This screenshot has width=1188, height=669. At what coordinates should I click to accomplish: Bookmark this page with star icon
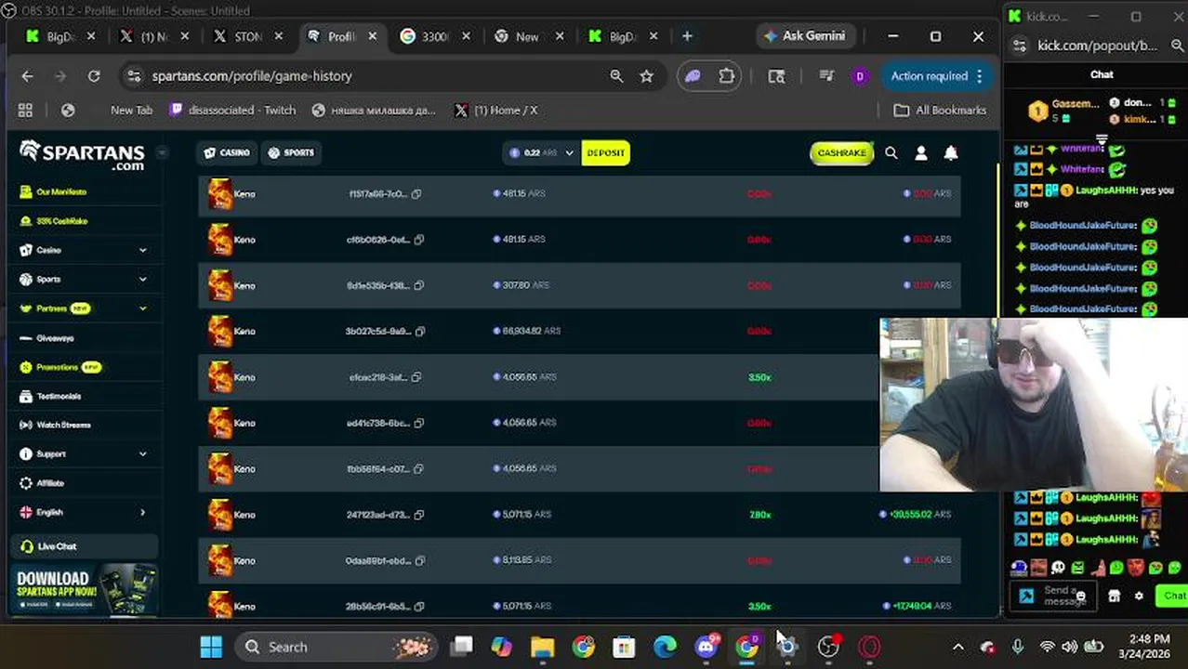point(647,76)
